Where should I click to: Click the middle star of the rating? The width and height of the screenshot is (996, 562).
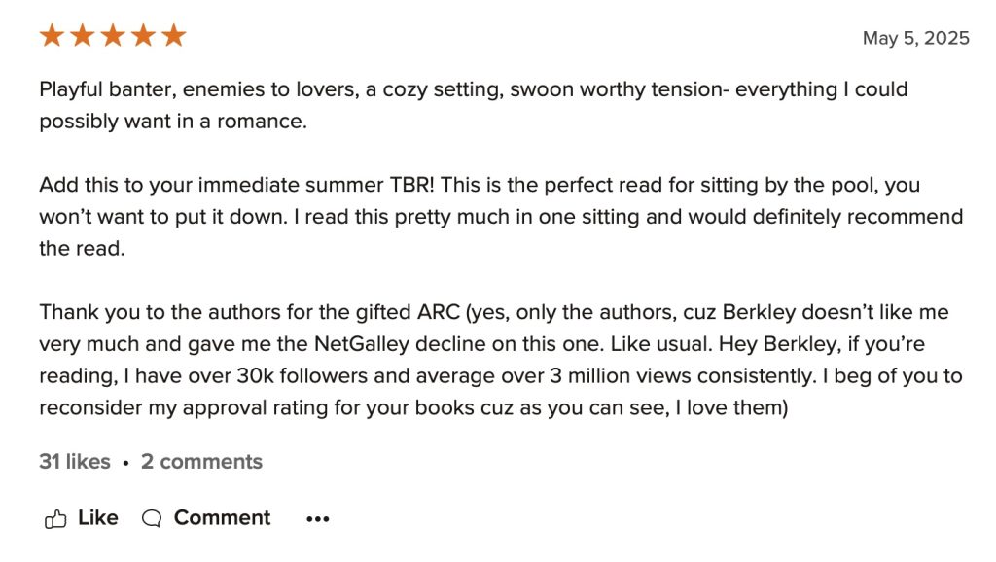(x=113, y=37)
